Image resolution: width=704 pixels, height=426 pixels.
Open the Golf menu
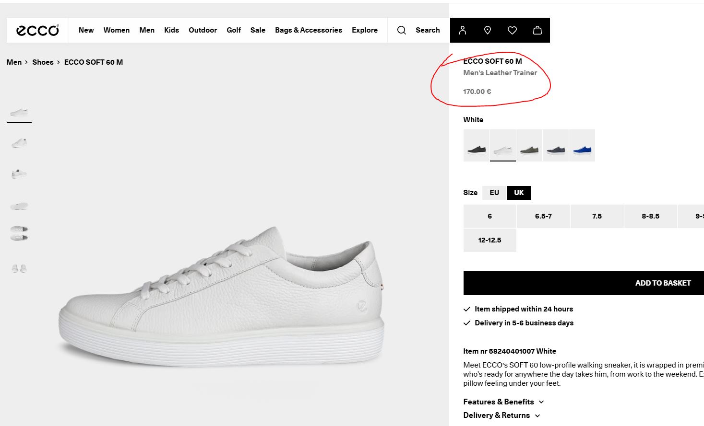coord(234,30)
